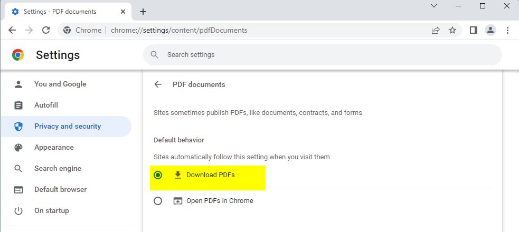Image resolution: width=519 pixels, height=232 pixels.
Task: Close the Settings - PDF documents tab
Action: tap(123, 12)
